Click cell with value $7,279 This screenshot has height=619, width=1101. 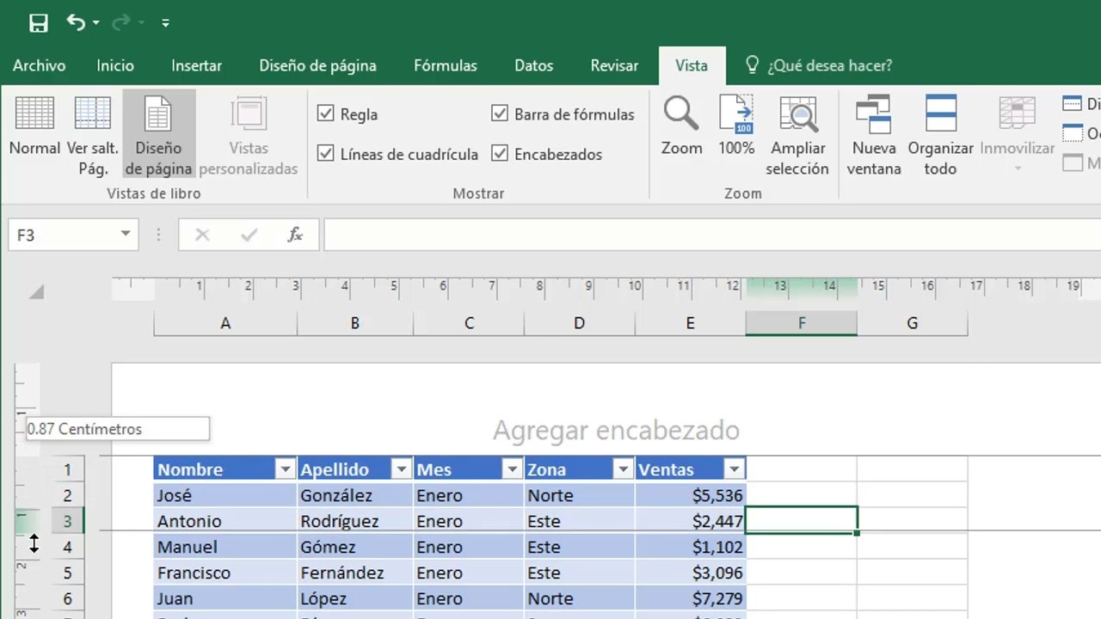690,598
